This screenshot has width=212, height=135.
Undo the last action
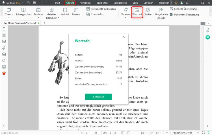41,3
